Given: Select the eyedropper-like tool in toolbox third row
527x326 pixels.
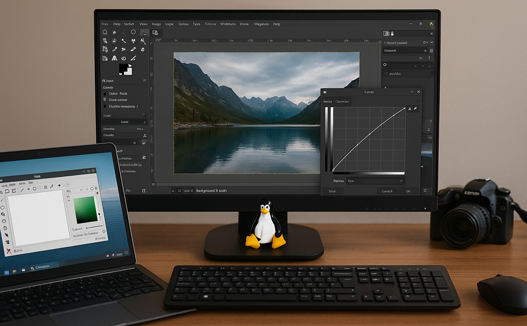Looking at the screenshot, I should pos(133,50).
